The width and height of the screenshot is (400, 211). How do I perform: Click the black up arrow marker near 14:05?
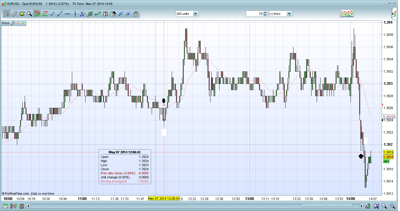point(361,156)
